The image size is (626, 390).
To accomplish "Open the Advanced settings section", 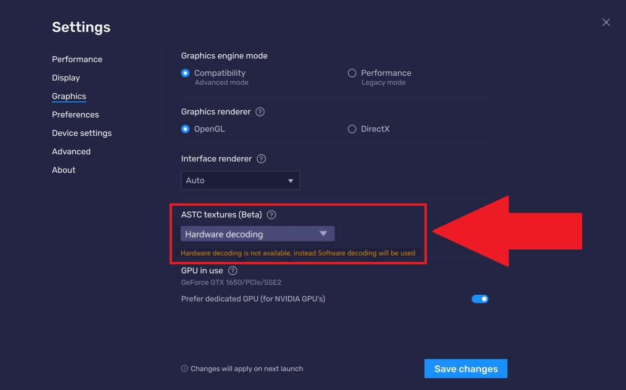I will click(x=71, y=151).
